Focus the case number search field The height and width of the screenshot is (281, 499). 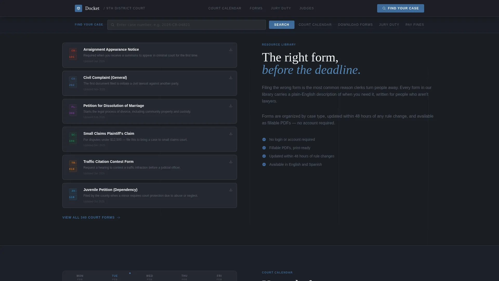(187, 25)
